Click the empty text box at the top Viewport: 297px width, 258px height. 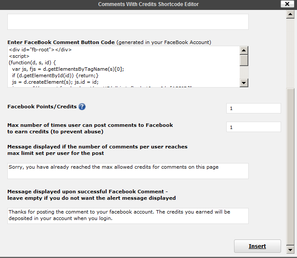(x=128, y=22)
